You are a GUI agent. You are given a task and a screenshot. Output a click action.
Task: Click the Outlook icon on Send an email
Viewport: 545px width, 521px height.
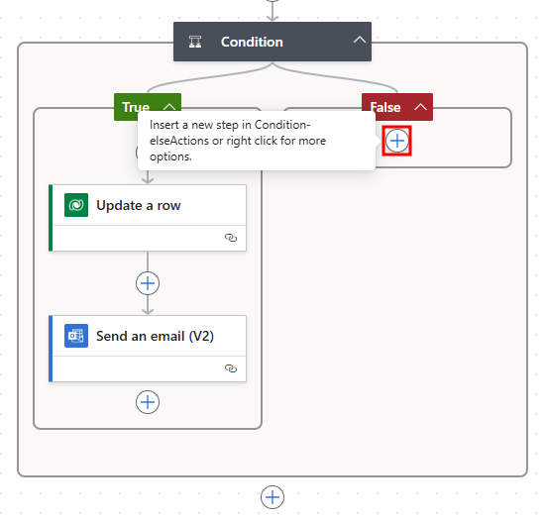(76, 336)
